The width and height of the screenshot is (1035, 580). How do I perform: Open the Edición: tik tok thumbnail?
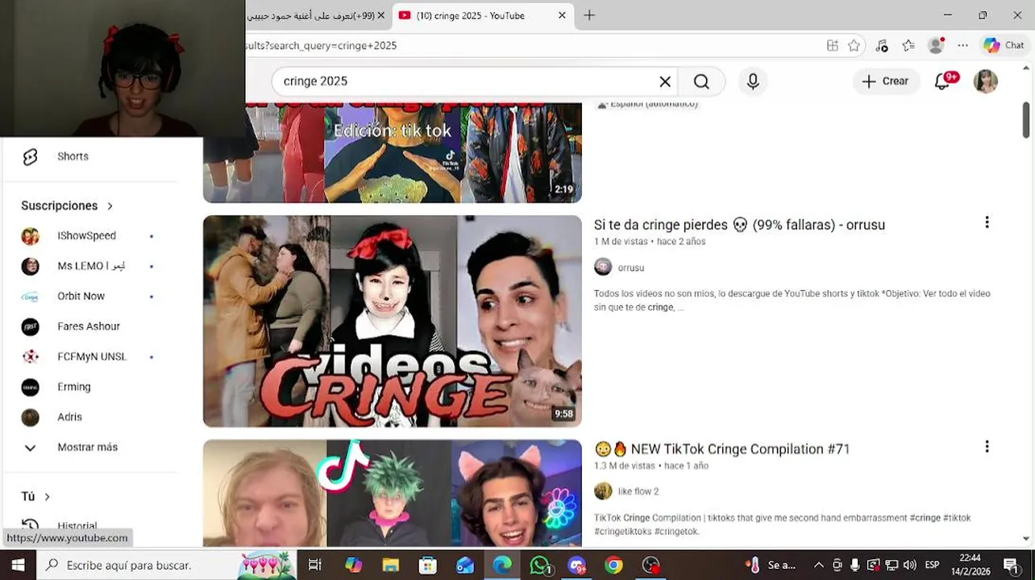point(392,152)
